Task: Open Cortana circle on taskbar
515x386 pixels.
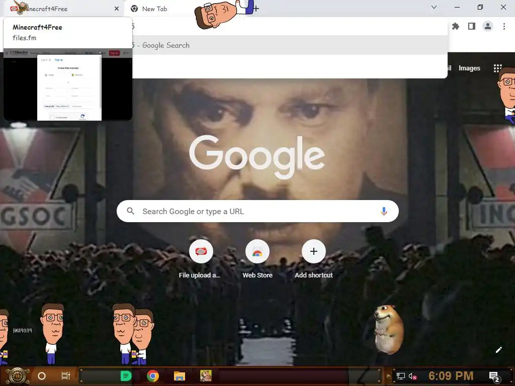Action: tap(42, 376)
